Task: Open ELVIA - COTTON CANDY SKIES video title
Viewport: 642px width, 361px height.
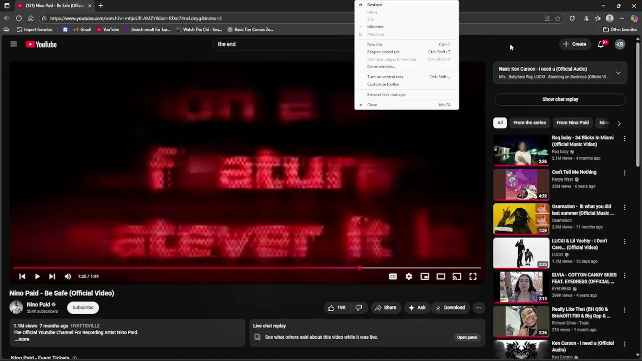Action: tap(584, 278)
